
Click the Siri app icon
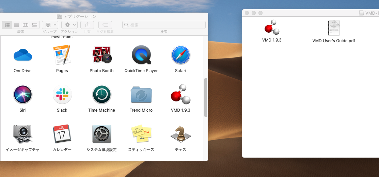(x=23, y=94)
